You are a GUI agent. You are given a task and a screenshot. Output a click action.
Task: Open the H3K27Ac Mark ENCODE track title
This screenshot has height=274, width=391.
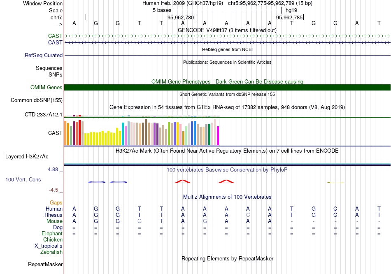(x=227, y=151)
